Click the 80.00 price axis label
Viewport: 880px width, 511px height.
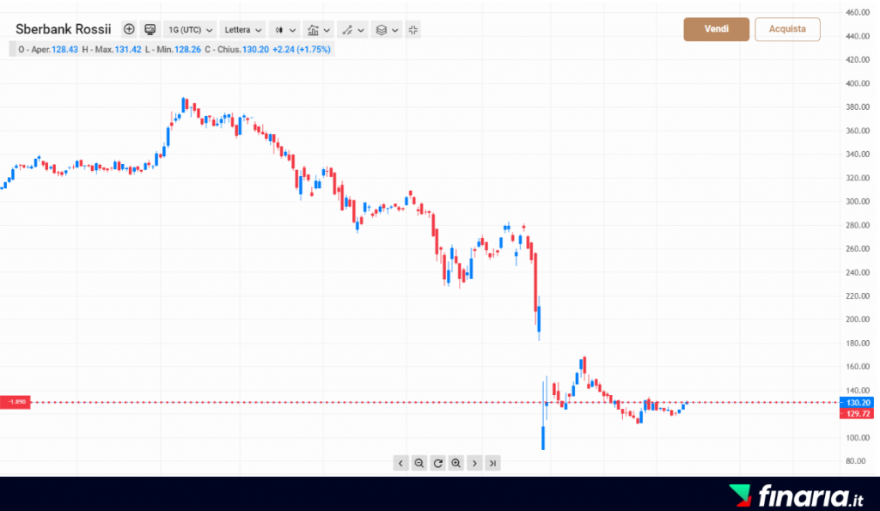858,461
